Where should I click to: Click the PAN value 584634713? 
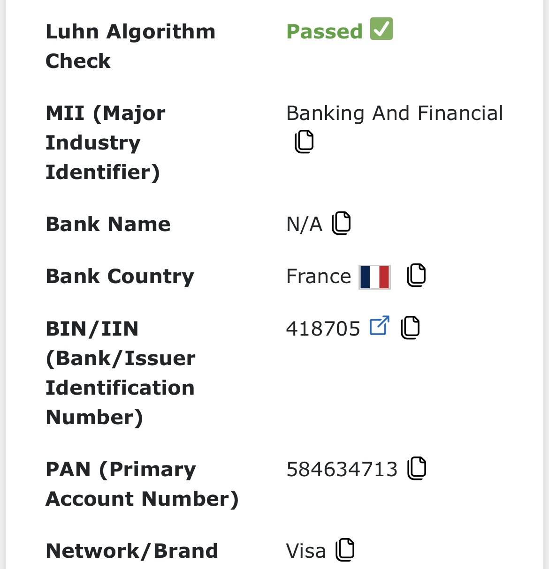(x=342, y=469)
